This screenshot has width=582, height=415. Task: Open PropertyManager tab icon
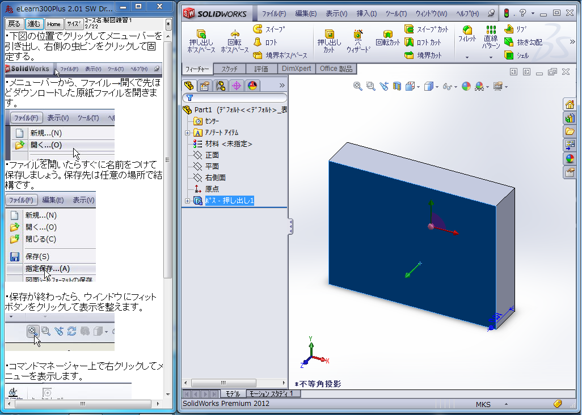205,86
